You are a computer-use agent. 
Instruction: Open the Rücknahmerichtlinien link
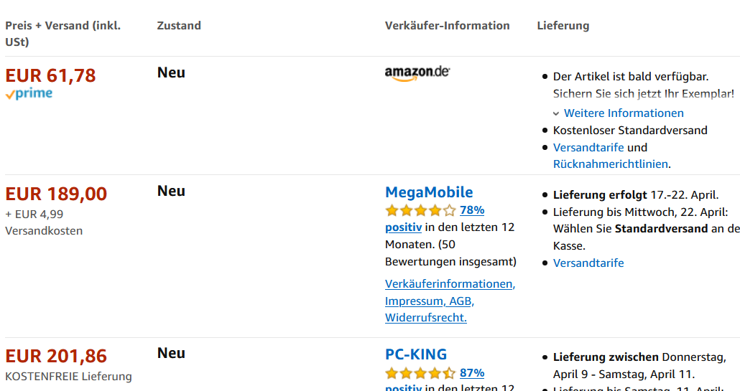click(610, 164)
